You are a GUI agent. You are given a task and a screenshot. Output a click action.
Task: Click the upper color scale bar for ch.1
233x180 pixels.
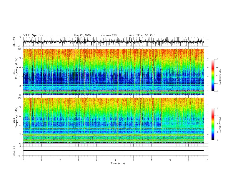[213, 75]
